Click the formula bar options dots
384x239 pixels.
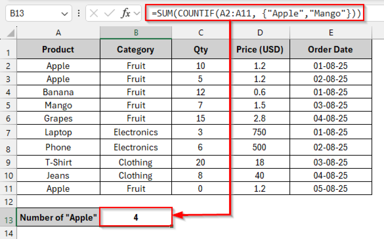click(x=79, y=13)
